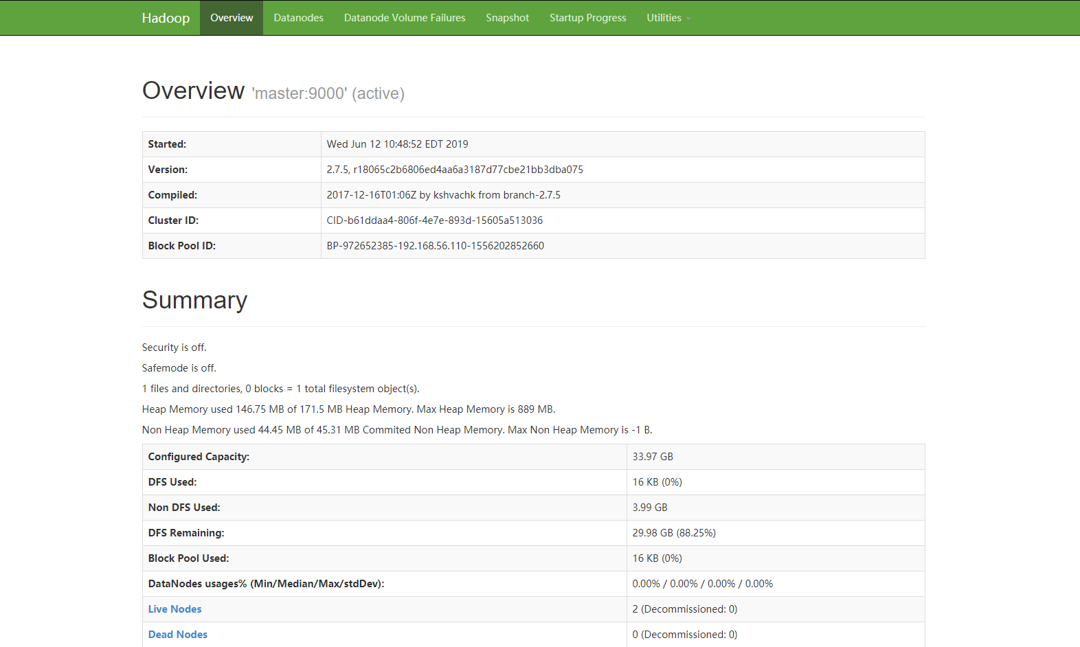Viewport: 1080px width, 647px height.
Task: Select the Cluster ID value
Action: [434, 220]
